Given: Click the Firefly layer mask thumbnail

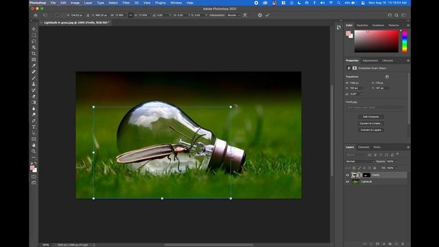Looking at the screenshot, I should [366, 176].
